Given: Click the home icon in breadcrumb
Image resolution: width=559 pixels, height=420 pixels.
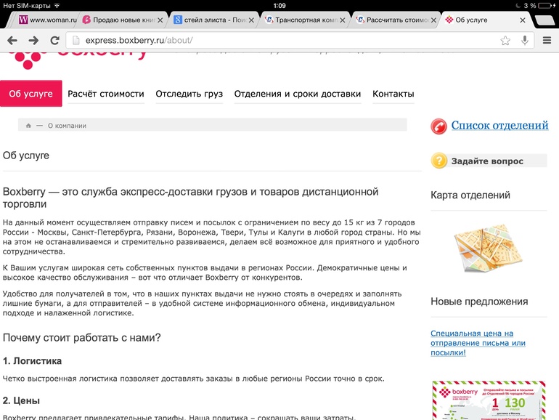Looking at the screenshot, I should click(x=28, y=126).
